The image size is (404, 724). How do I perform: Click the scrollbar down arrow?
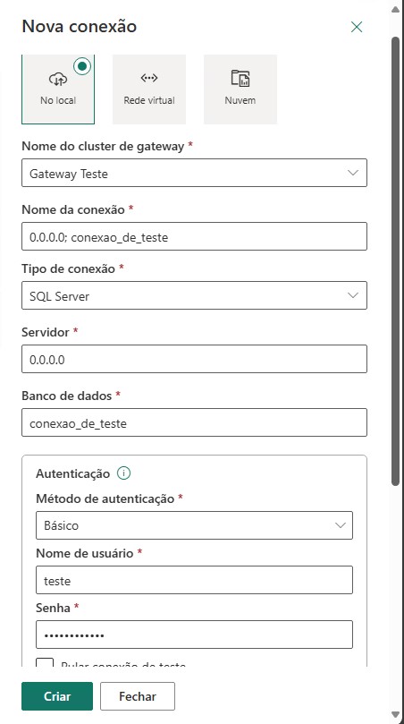pos(395,714)
